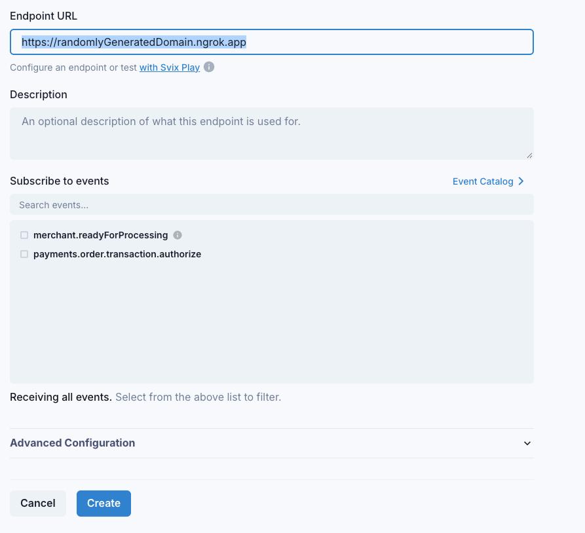Viewport: 585px width, 533px height.
Task: Expand the Advanced Configuration section
Action: 72,443
